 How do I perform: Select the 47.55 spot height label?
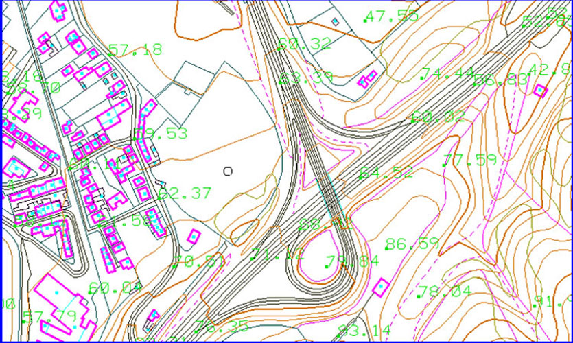[x=391, y=16]
